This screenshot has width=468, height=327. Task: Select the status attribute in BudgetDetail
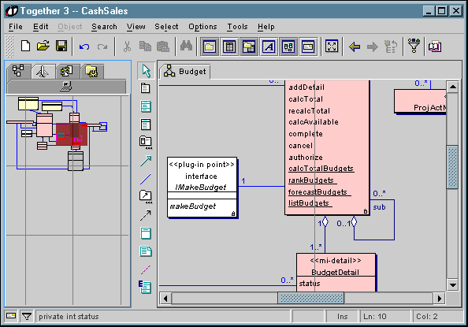point(310,284)
